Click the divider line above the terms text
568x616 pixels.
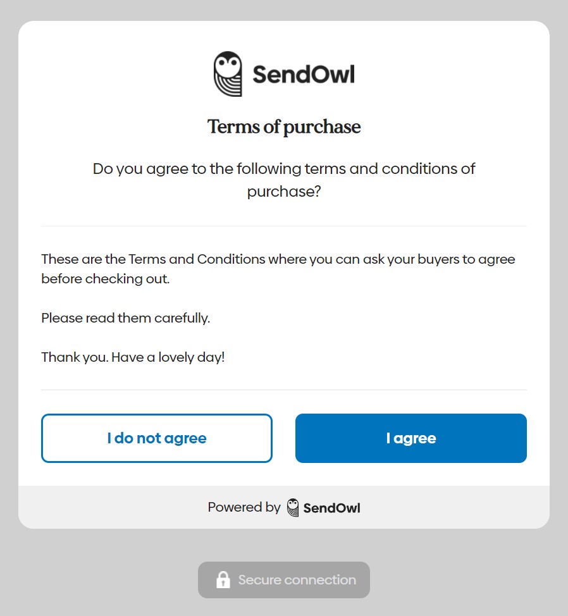pyautogui.click(x=284, y=226)
